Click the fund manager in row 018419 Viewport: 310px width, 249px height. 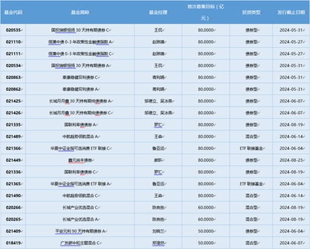coord(158,243)
